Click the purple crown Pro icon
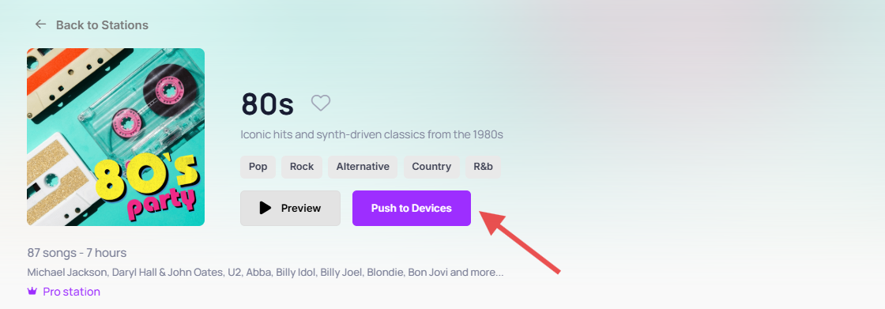The image size is (885, 309). 32,292
